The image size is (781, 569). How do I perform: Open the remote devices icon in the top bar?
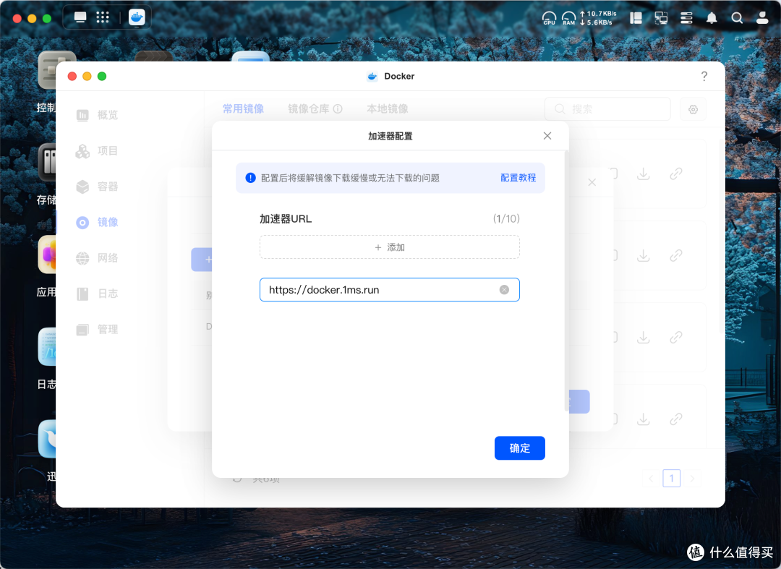tap(661, 18)
